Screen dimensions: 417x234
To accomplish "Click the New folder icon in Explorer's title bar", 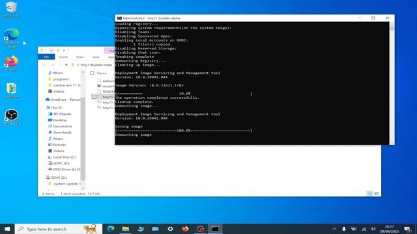I will click(58, 50).
